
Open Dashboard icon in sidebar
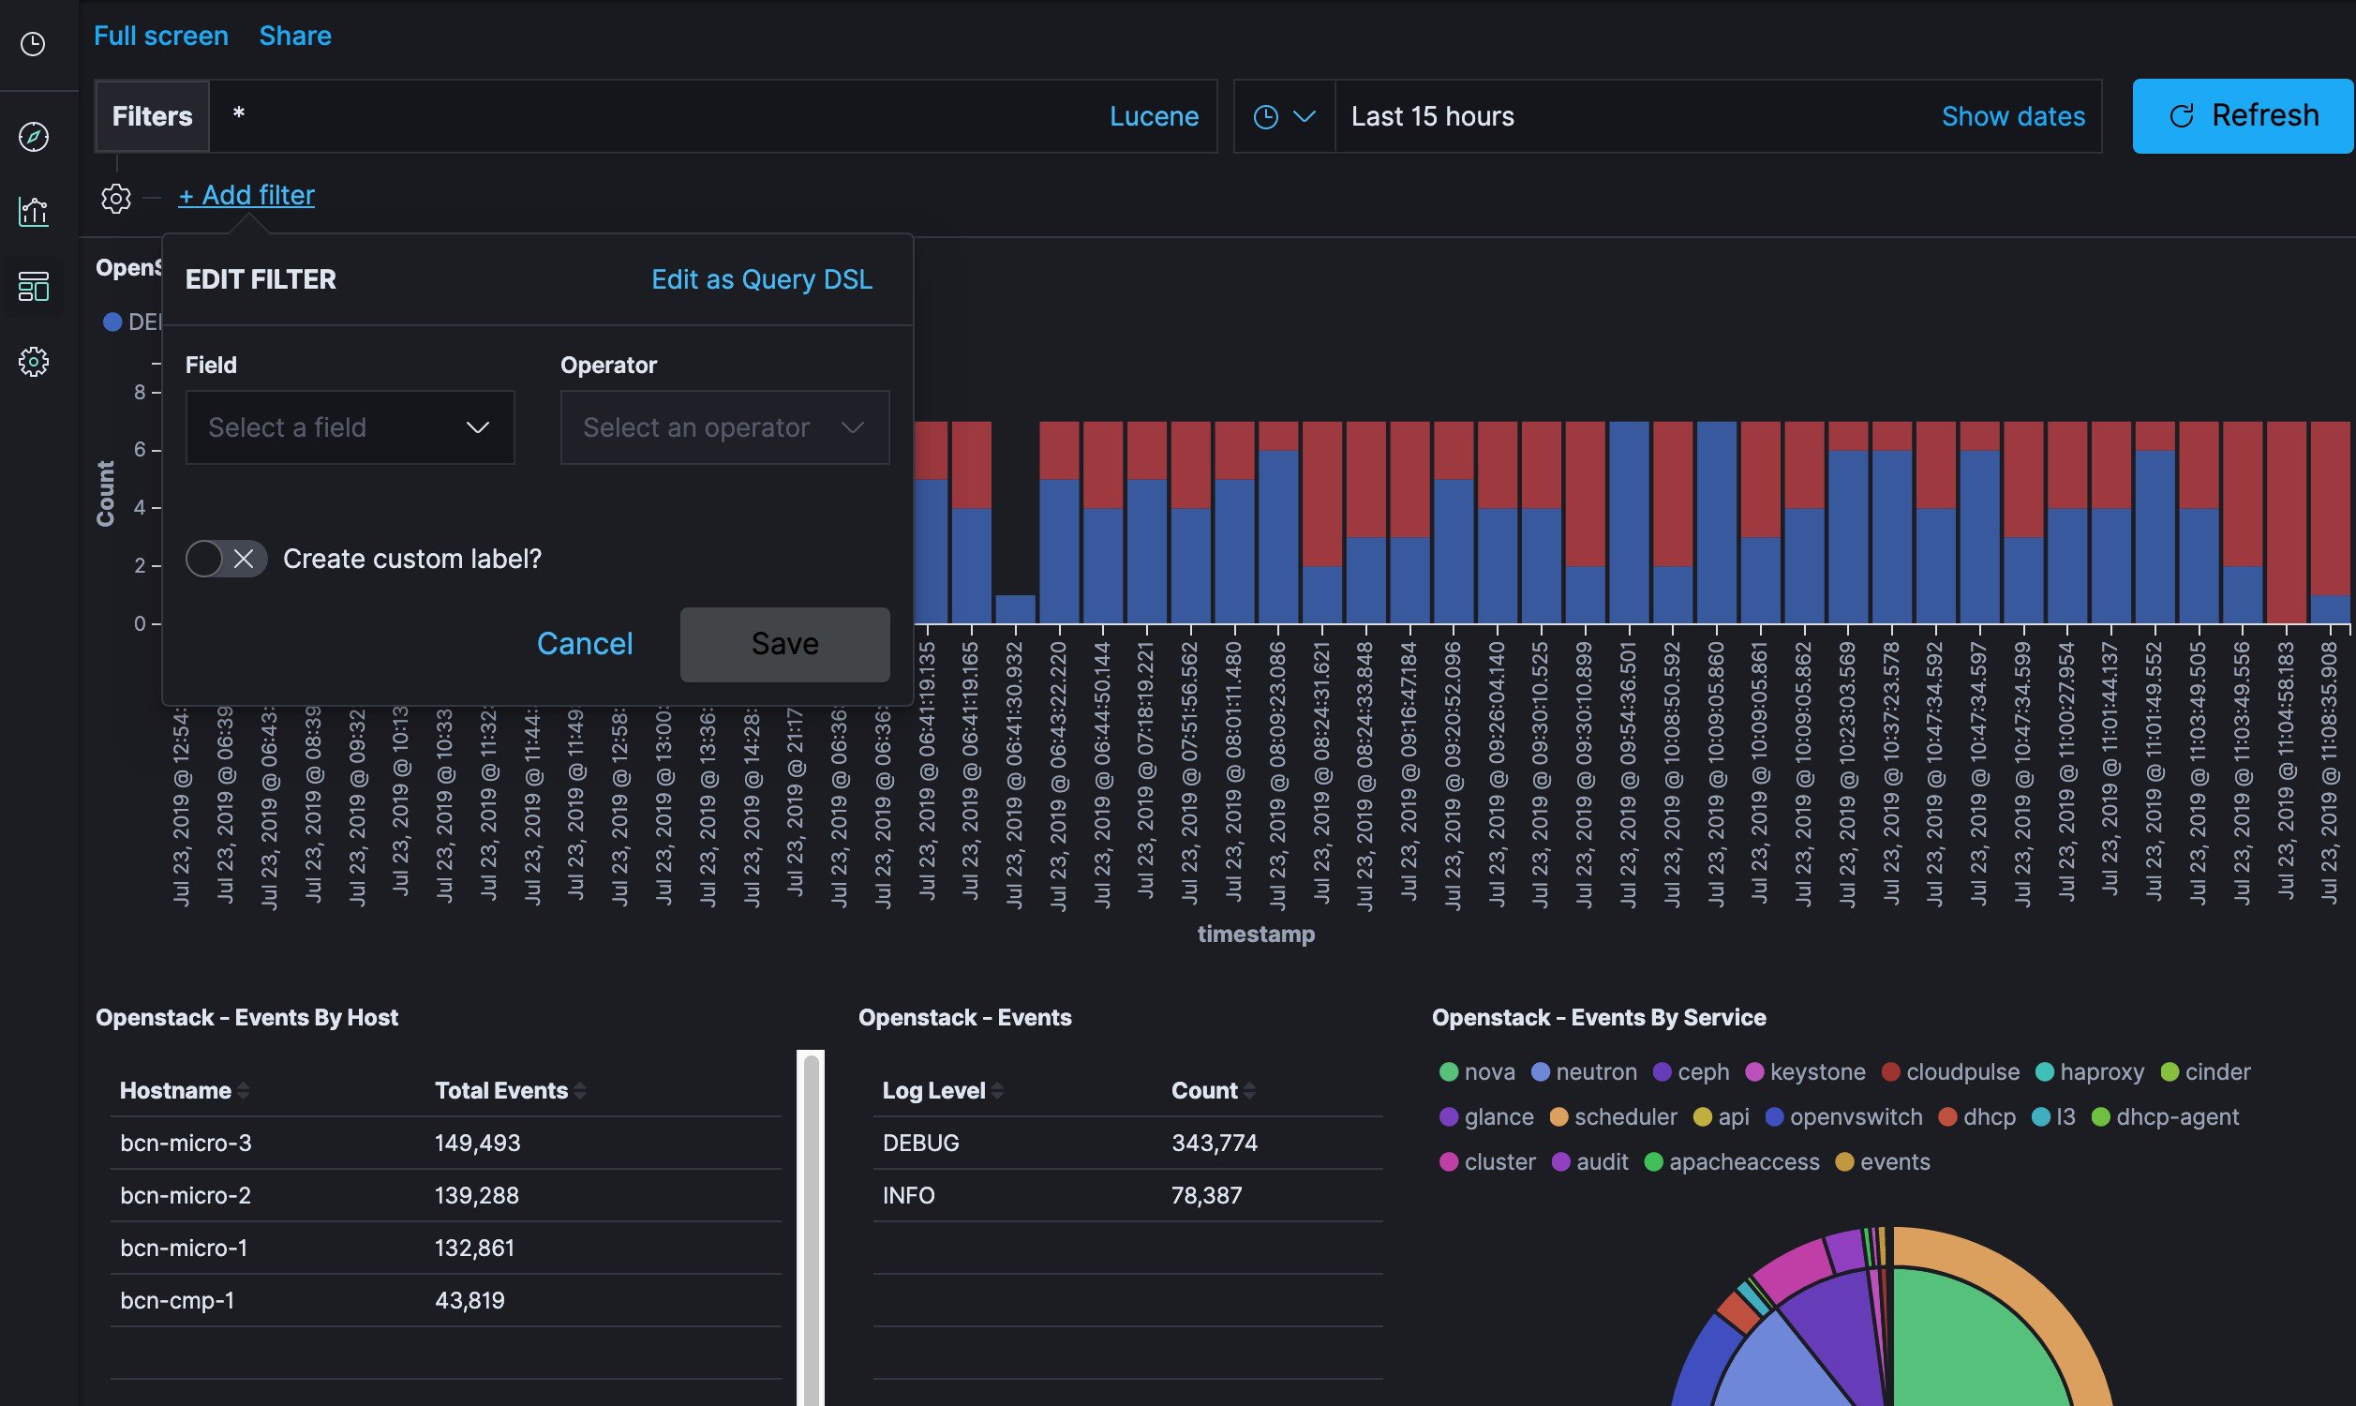click(x=33, y=286)
